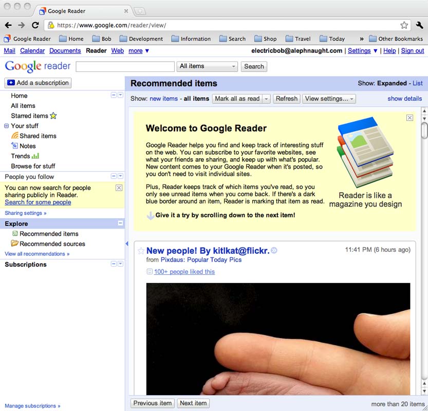The height and width of the screenshot is (411, 428).
Task: Open the Bob bookmarks folder
Action: (x=102, y=39)
